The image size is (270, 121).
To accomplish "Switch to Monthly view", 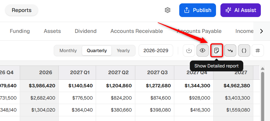I will (68, 51).
